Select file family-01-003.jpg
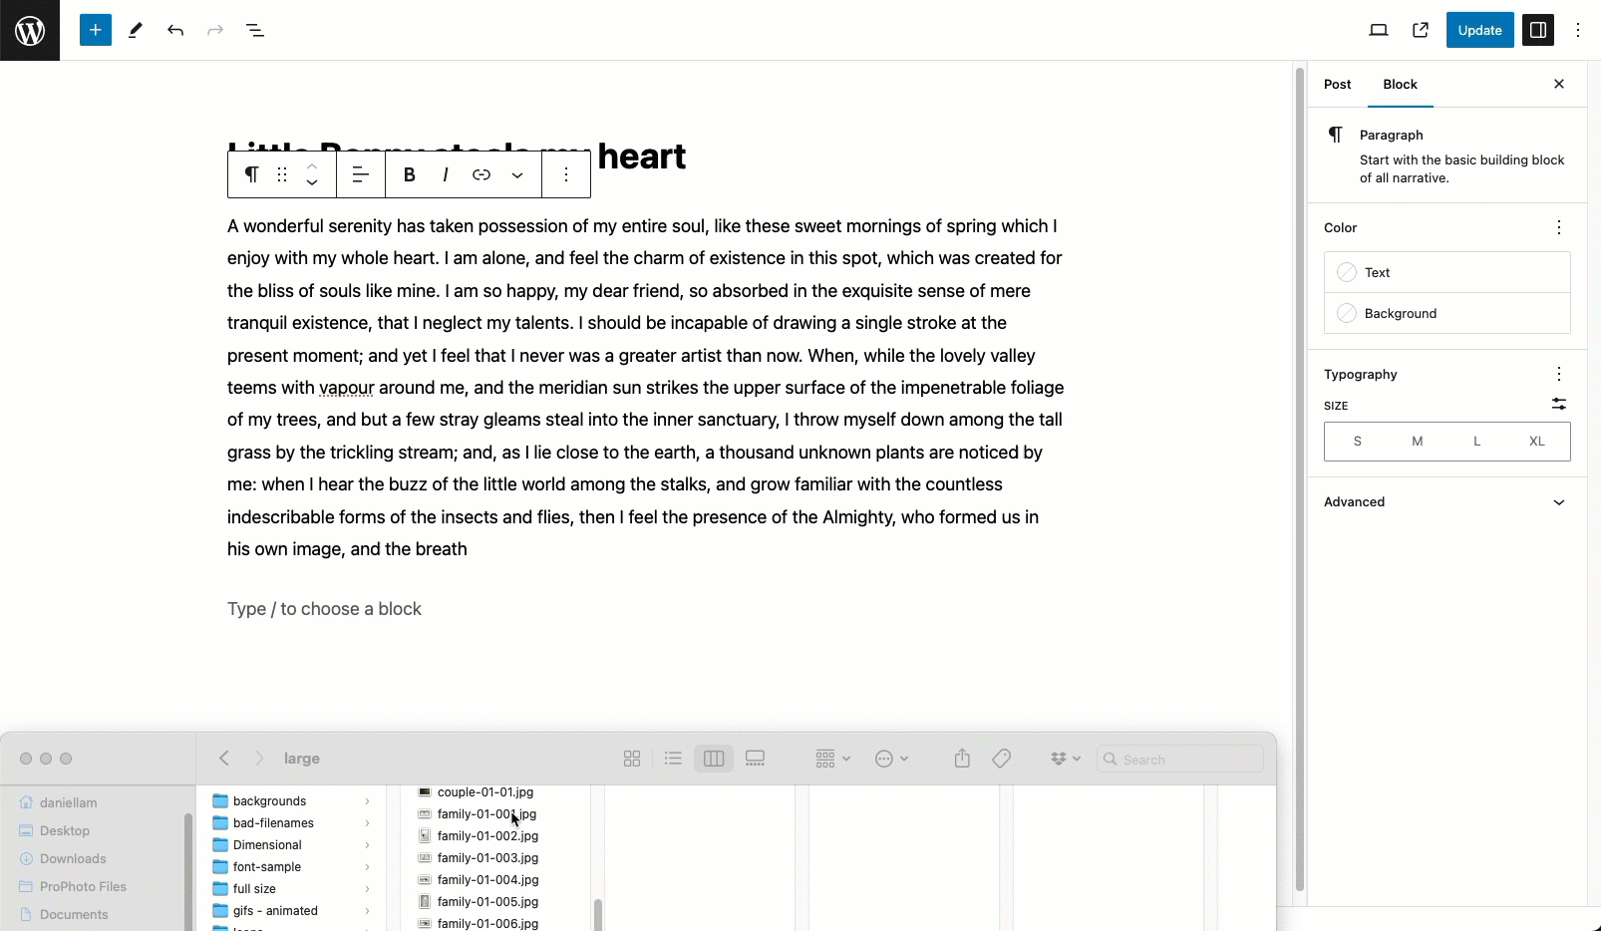Screen dimensions: 1601x931 tap(487, 858)
